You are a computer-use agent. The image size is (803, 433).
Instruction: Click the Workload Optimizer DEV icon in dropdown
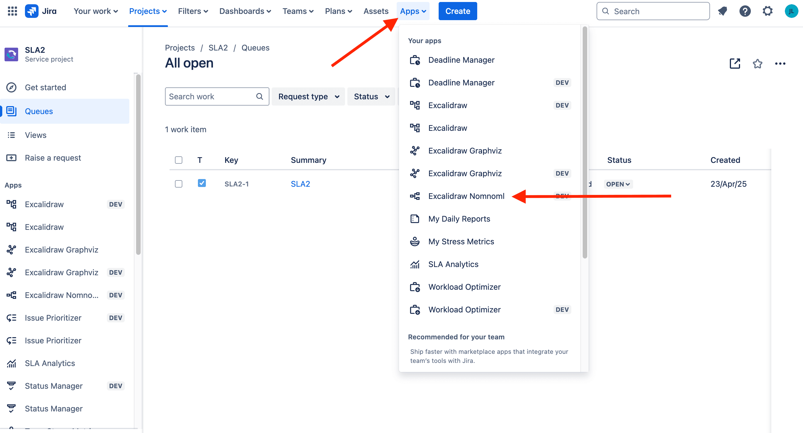pyautogui.click(x=415, y=310)
